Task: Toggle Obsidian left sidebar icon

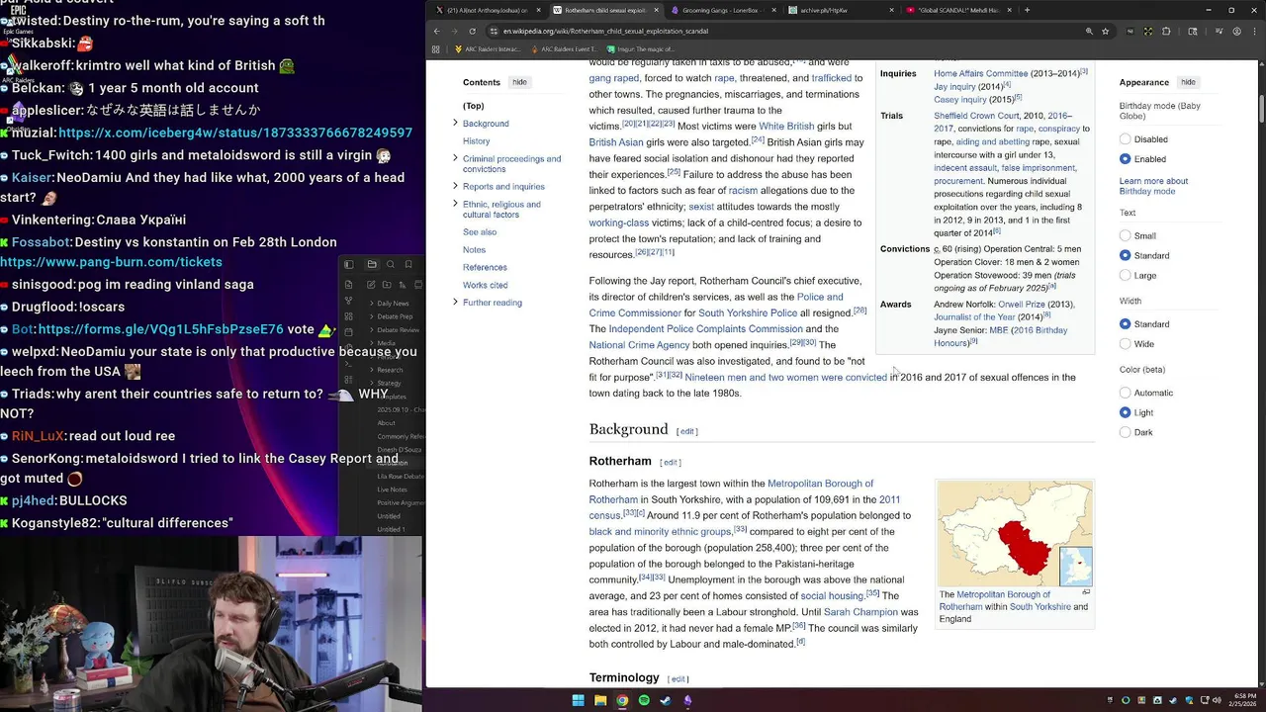Action: click(349, 264)
